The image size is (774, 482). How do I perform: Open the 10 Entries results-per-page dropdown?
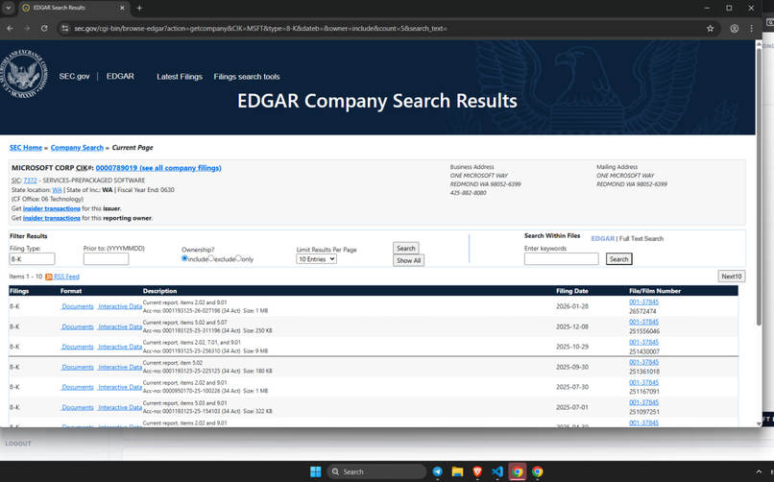[316, 259]
